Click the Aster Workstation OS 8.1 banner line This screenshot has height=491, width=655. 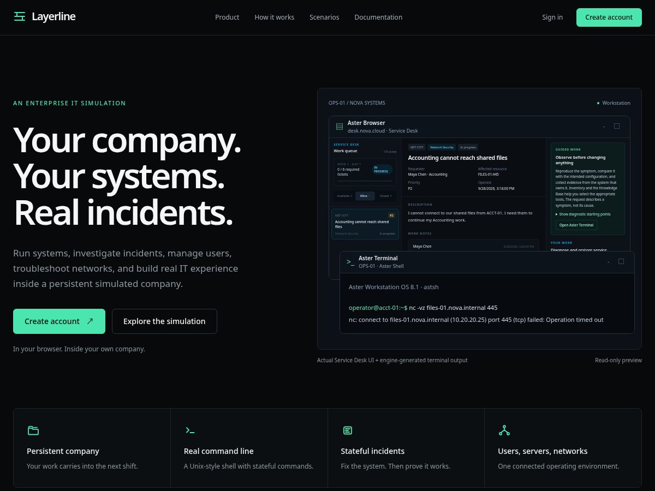(394, 287)
